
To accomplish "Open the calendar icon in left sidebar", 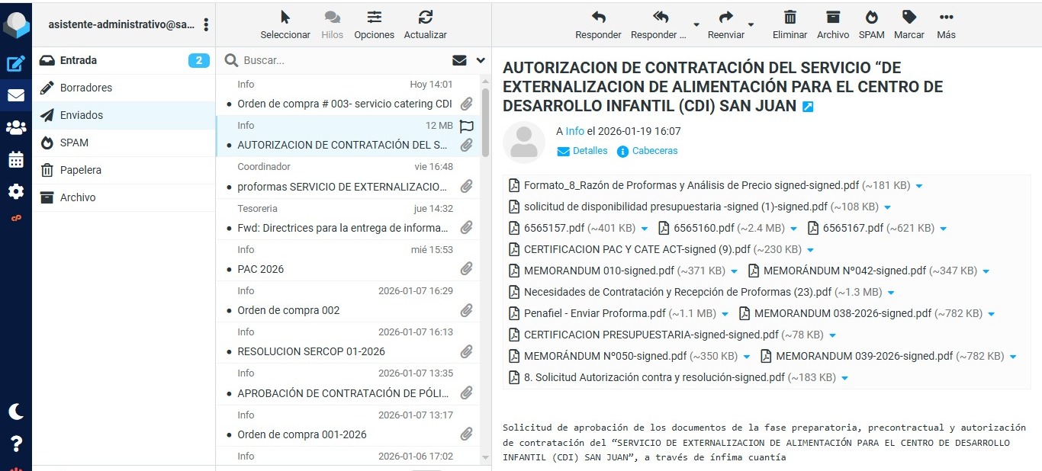I will [15, 159].
